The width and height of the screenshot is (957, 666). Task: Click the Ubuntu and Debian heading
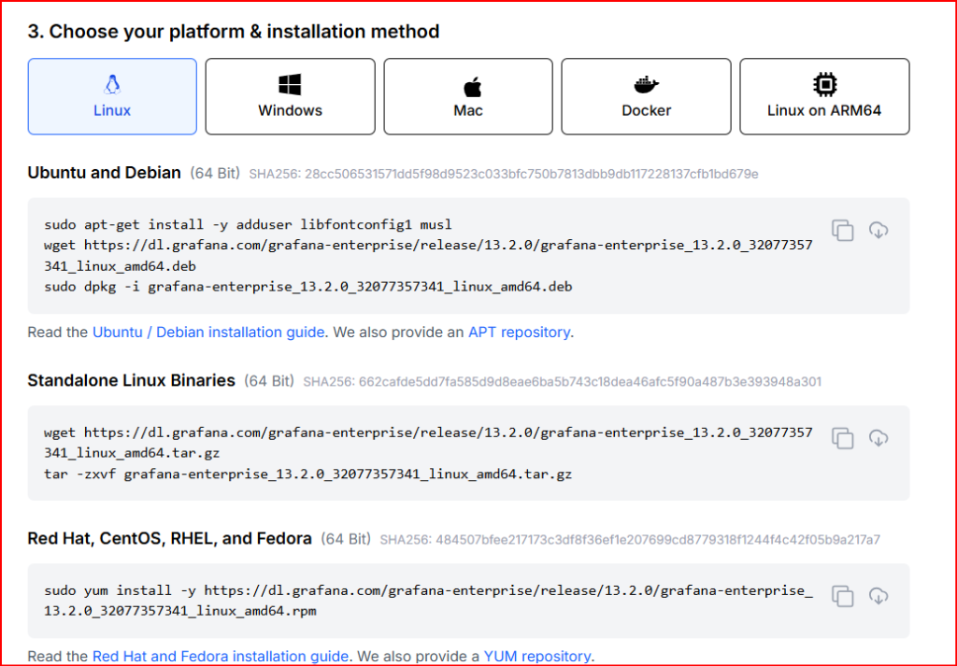click(105, 173)
